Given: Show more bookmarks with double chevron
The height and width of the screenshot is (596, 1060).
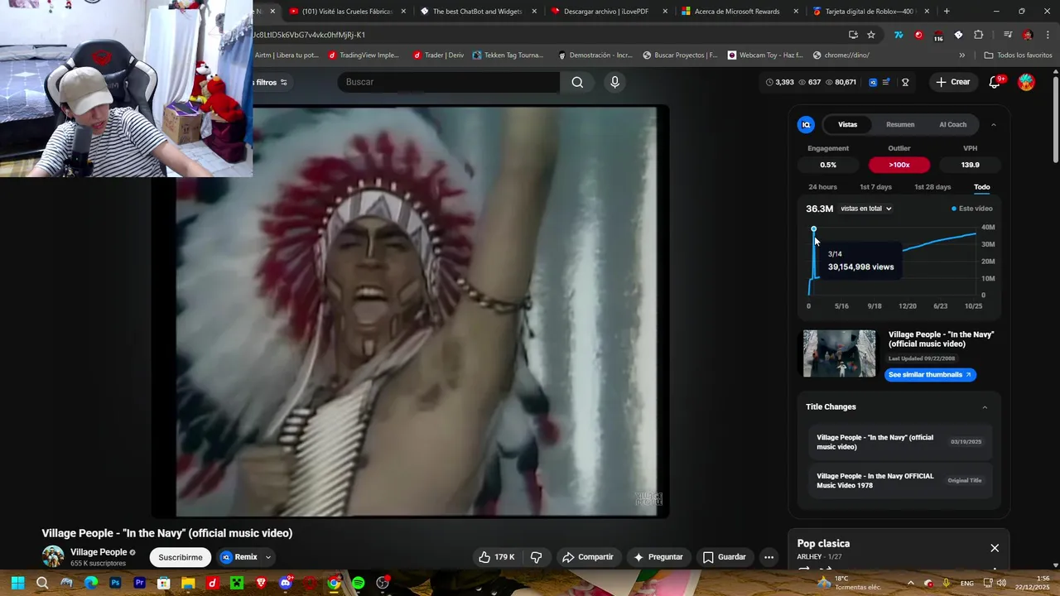Looking at the screenshot, I should (x=961, y=55).
